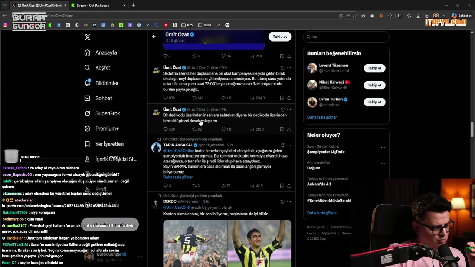475x267 pixels.
Task: Open options for Şampiyonlar Ligi'nde trend
Action: pos(383,147)
